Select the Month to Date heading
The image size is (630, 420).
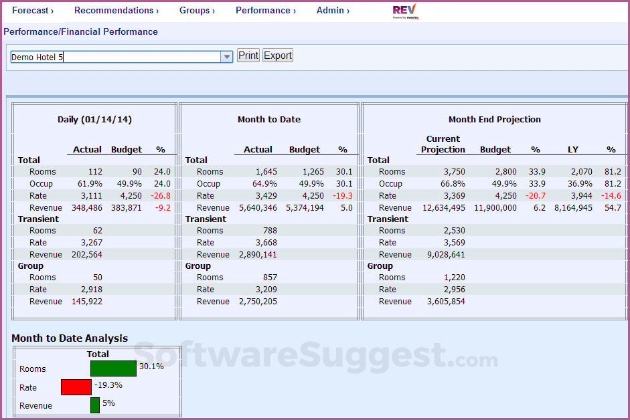pyautogui.click(x=268, y=119)
